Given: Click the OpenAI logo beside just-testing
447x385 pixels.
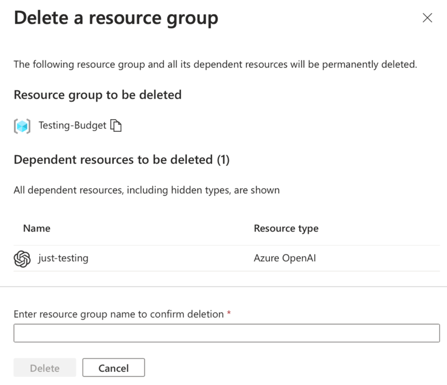Looking at the screenshot, I should (x=22, y=258).
